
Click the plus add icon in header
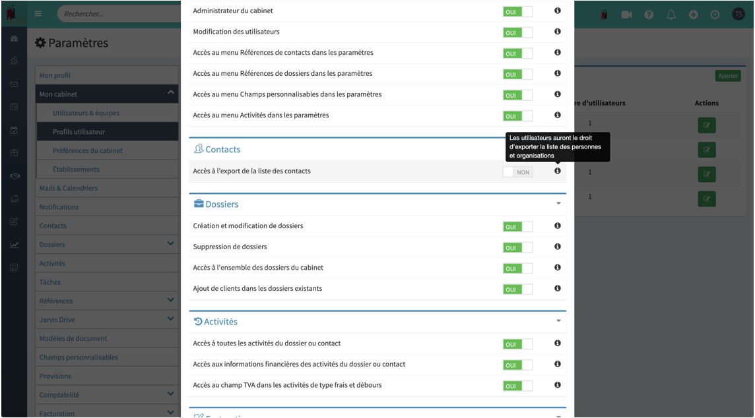click(x=693, y=15)
